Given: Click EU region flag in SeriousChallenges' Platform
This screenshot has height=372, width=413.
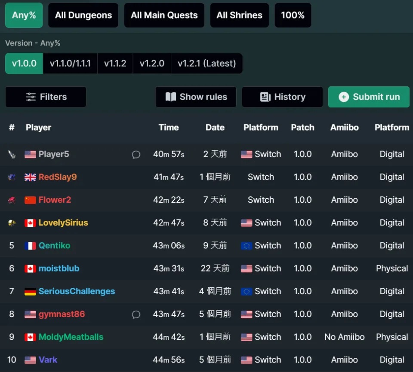Looking at the screenshot, I should tap(247, 292).
